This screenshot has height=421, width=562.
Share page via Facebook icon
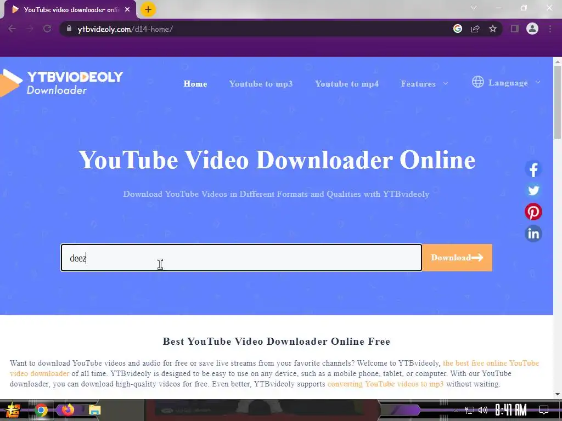(x=533, y=169)
